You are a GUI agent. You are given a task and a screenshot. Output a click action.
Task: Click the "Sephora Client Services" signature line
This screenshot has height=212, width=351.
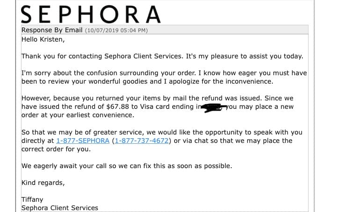(60, 208)
